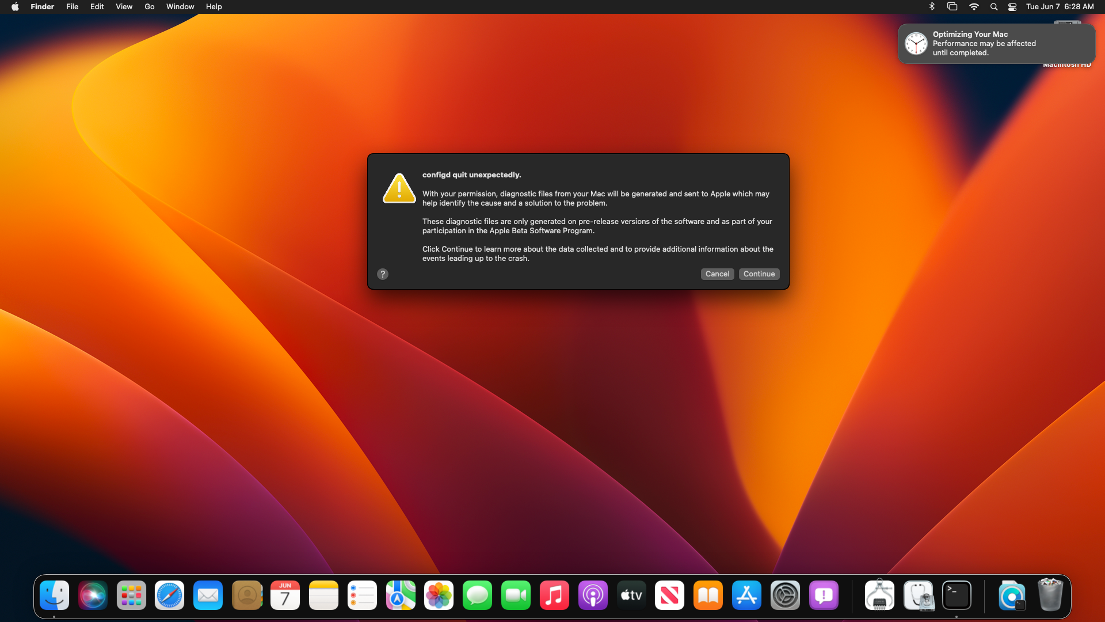Click Cancel in the configd dialog

coord(717,274)
